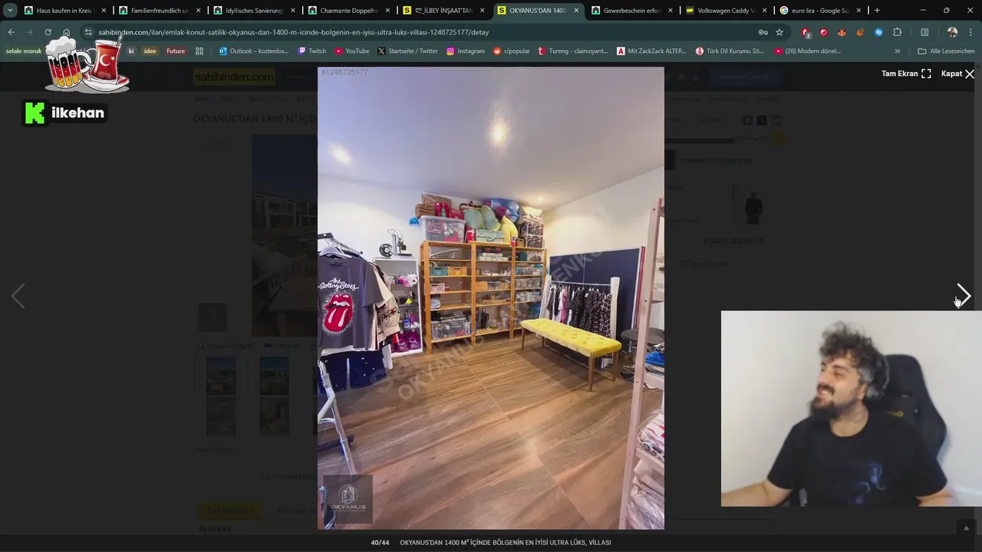Screen dimensions: 982x552
Task: Open the YouTube bookmark
Action: pyautogui.click(x=352, y=51)
